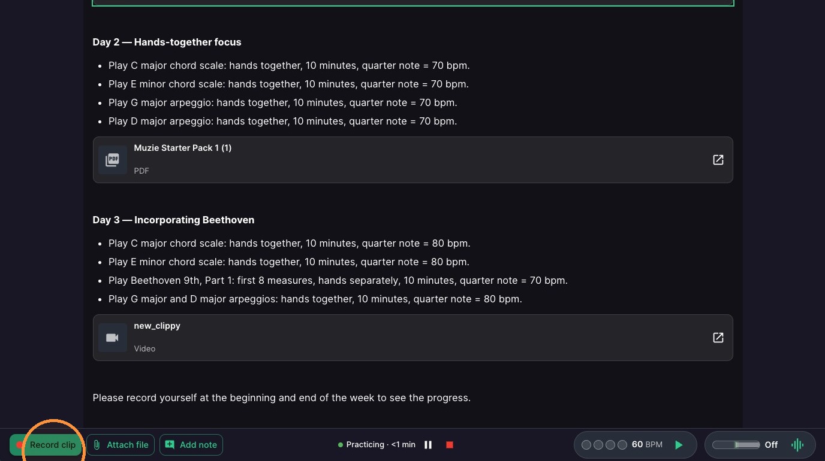Attach a file with the paperclip button
The height and width of the screenshot is (461, 825).
click(x=121, y=445)
